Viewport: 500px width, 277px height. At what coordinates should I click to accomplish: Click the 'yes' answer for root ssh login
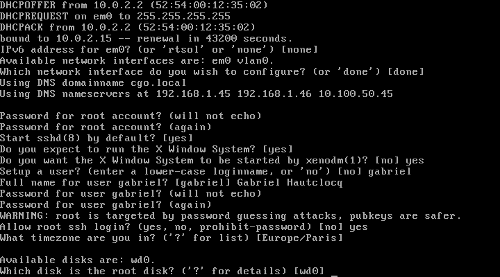pyautogui.click(x=358, y=227)
